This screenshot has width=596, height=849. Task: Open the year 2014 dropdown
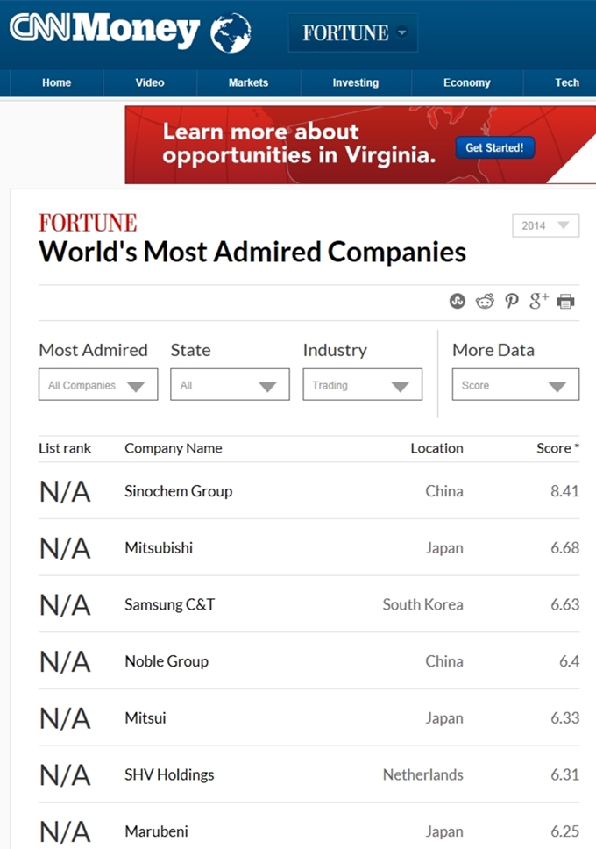[545, 225]
